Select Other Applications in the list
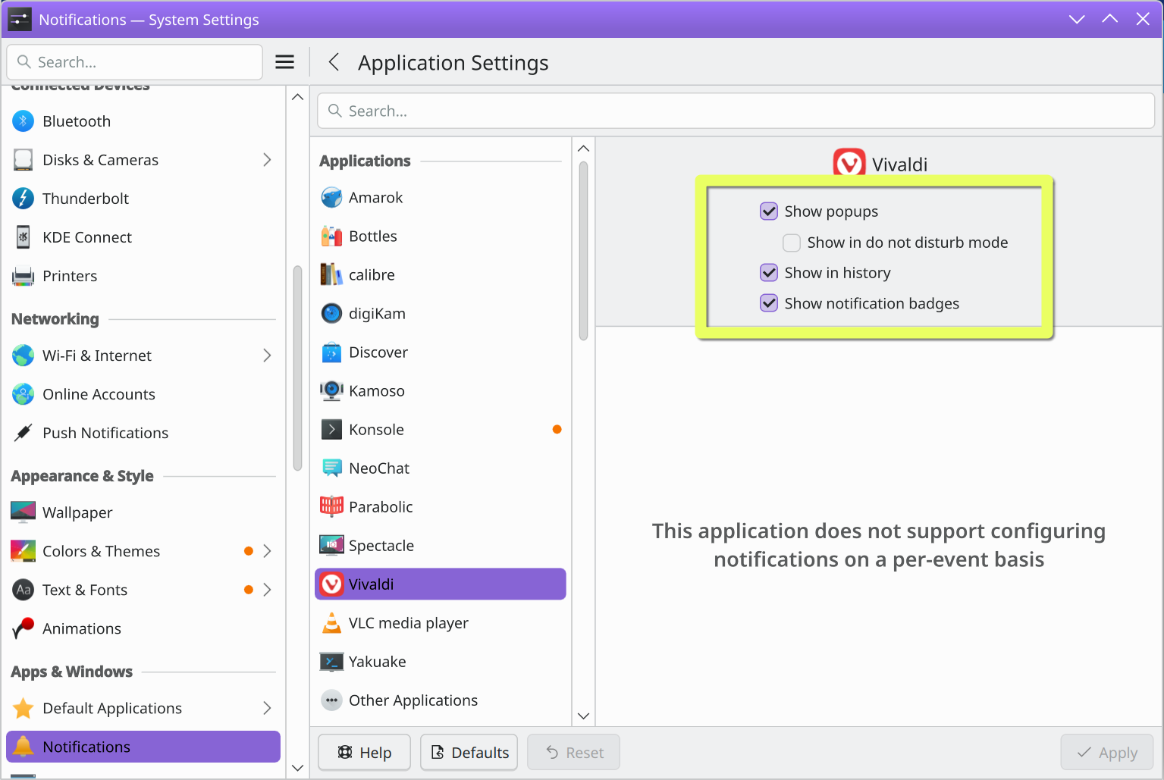This screenshot has height=780, width=1164. coord(413,700)
